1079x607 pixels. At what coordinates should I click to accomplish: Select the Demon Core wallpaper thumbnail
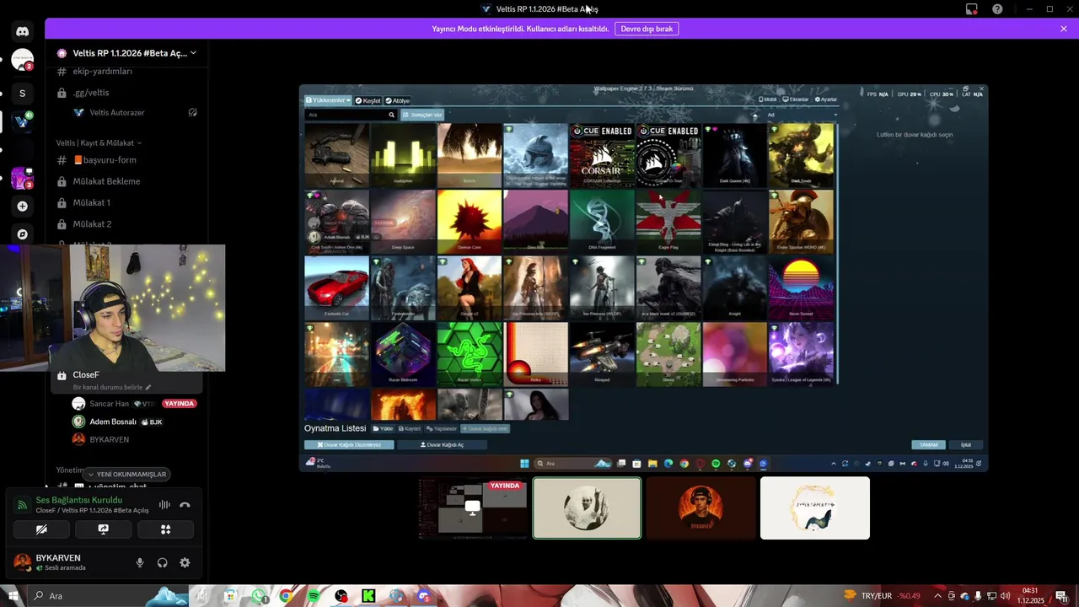click(470, 222)
